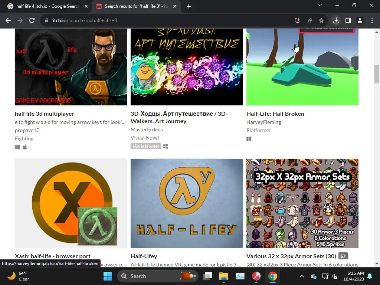Bookmark this page with the star icon
The height and width of the screenshot is (285, 380).
coord(321,21)
